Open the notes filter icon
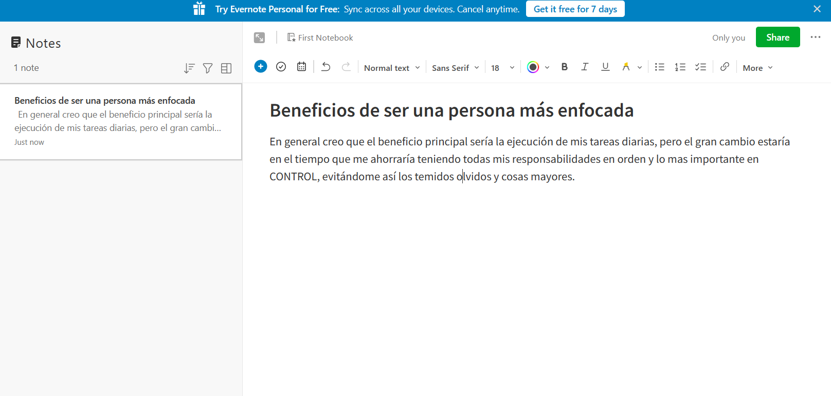Viewport: 831px width, 396px height. point(208,68)
